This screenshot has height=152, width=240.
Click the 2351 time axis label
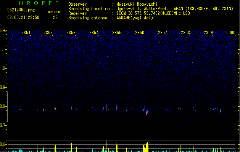(26, 33)
